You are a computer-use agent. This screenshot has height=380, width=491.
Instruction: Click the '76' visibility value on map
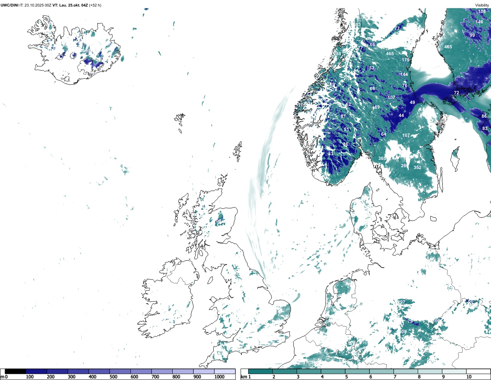(405, 86)
